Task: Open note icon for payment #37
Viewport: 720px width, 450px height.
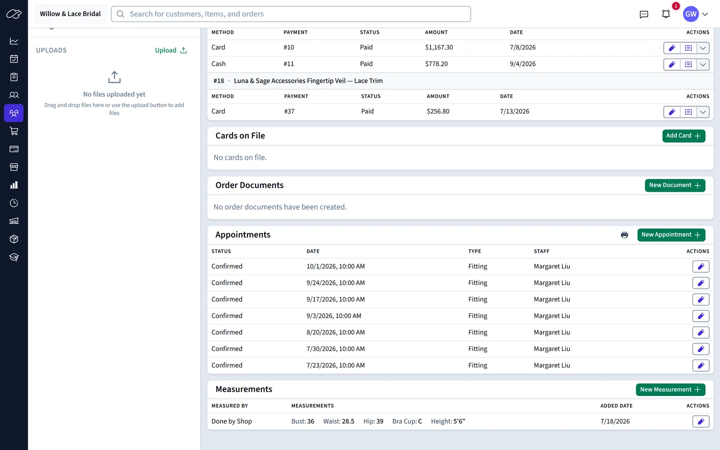Action: click(x=688, y=112)
